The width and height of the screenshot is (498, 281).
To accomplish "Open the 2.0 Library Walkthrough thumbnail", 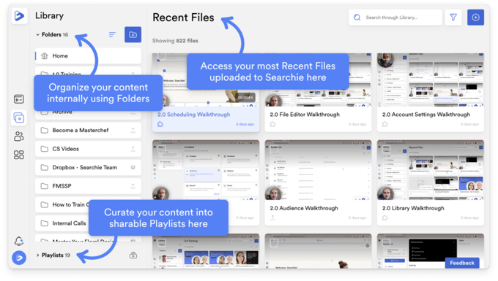I will [x=431, y=170].
